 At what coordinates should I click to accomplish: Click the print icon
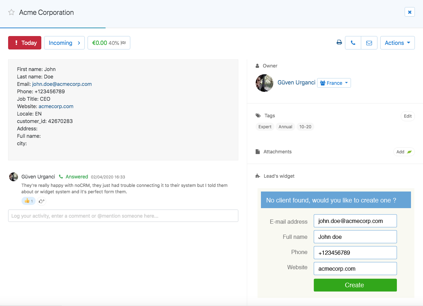[x=339, y=43]
